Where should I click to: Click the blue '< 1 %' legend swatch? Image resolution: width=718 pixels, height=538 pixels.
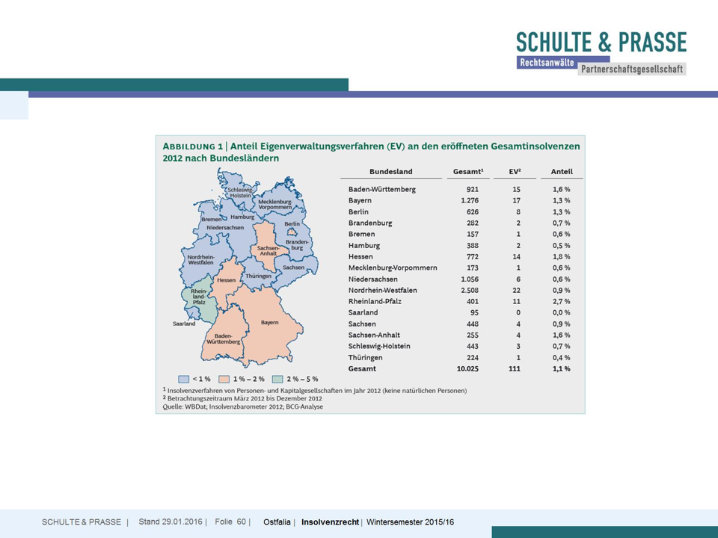[183, 379]
